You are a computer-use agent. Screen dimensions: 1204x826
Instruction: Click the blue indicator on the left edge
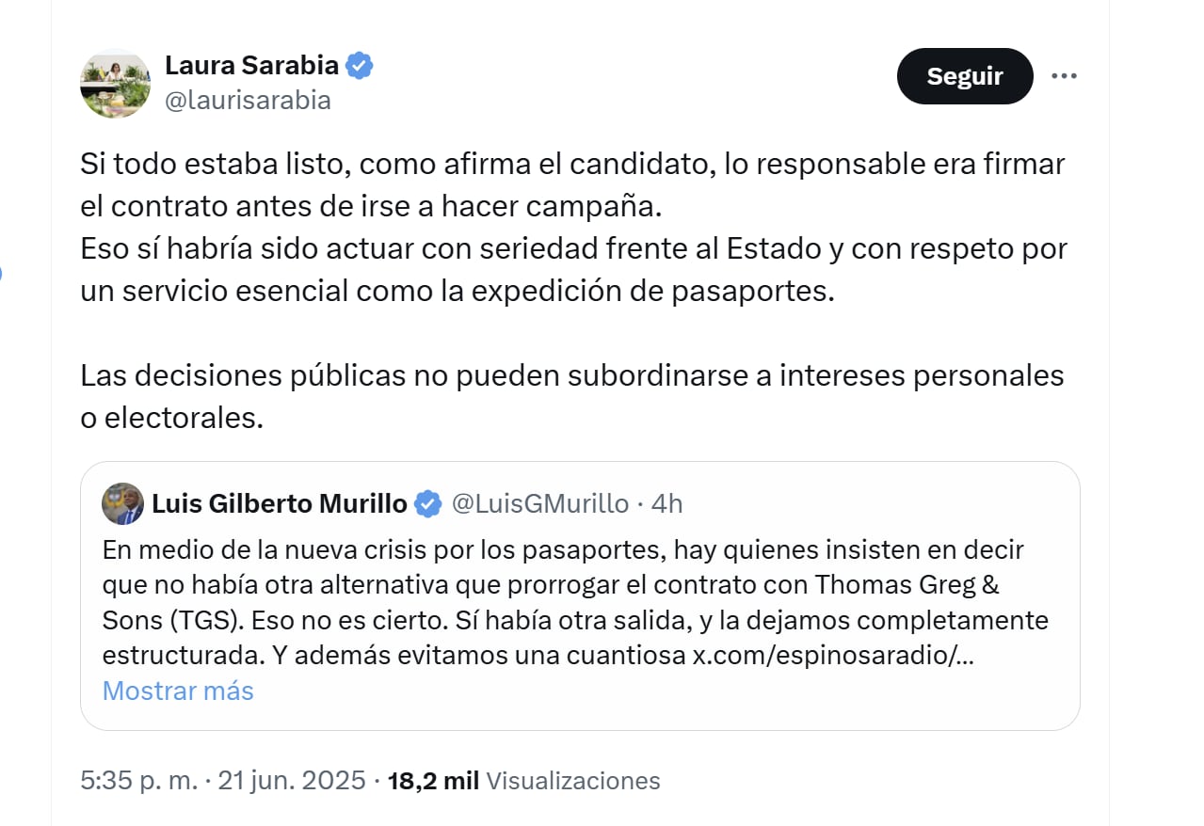3,273
